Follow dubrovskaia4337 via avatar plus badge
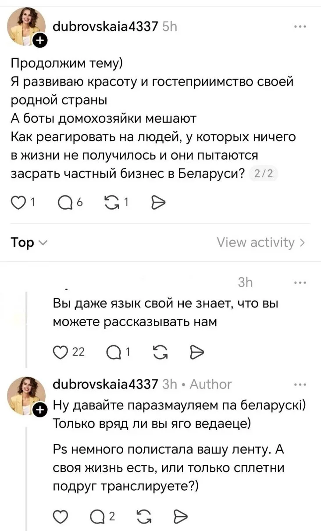The height and width of the screenshot is (531, 321). tap(39, 41)
